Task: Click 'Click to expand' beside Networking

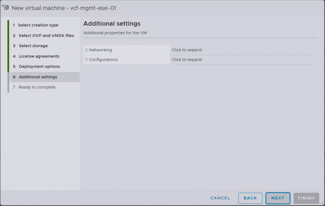Action: click(x=187, y=50)
